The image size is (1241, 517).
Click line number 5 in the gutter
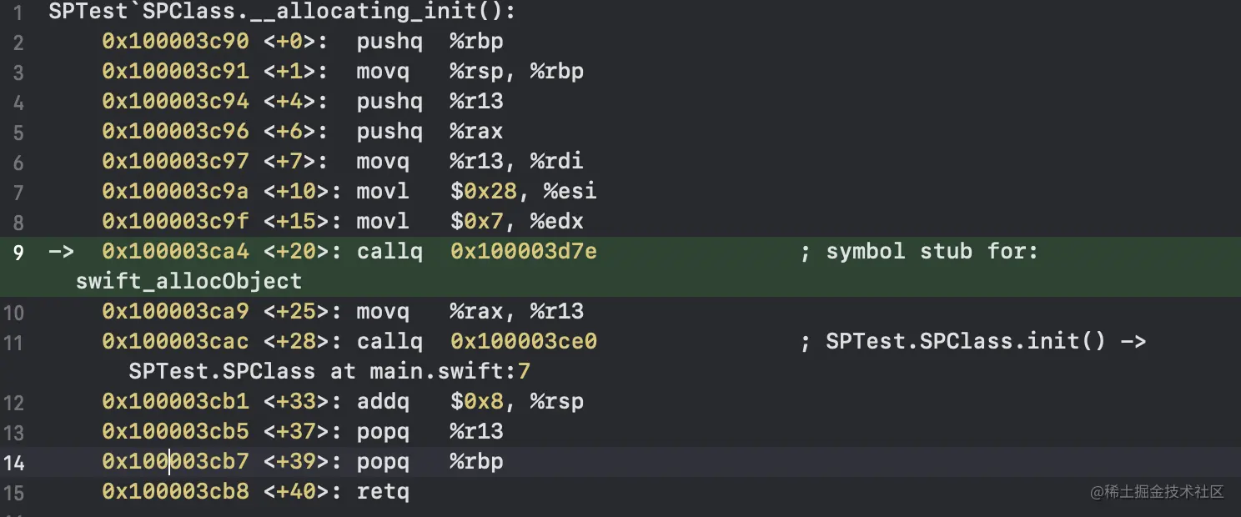coord(18,132)
